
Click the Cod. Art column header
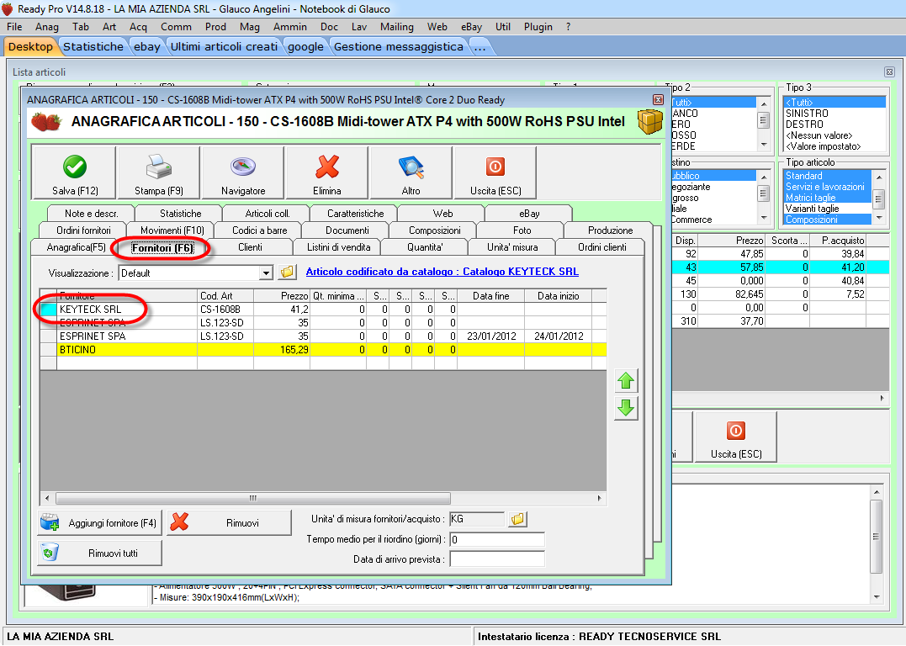coord(225,296)
